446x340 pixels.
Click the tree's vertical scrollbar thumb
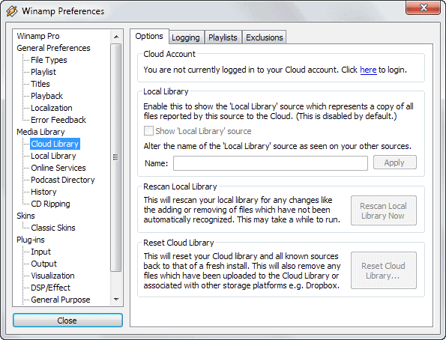[x=115, y=157]
